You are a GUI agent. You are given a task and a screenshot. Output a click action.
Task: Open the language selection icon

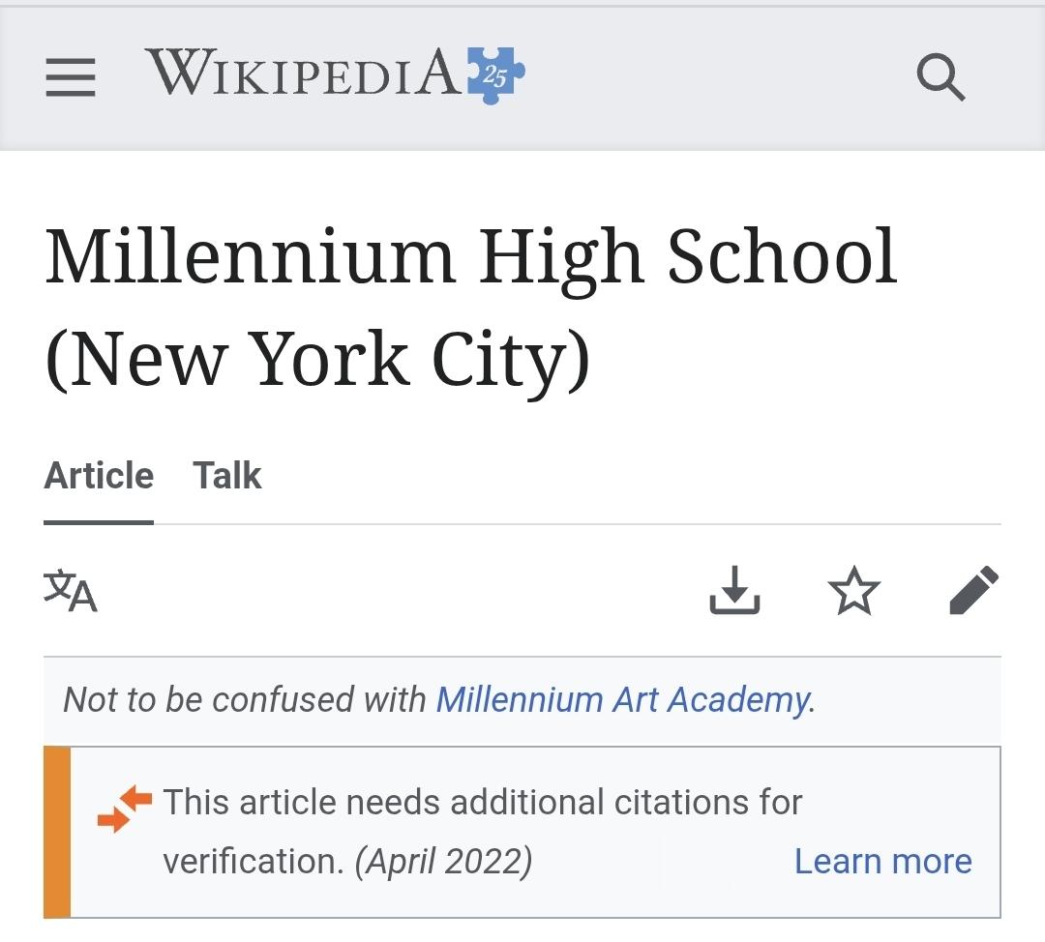click(71, 591)
